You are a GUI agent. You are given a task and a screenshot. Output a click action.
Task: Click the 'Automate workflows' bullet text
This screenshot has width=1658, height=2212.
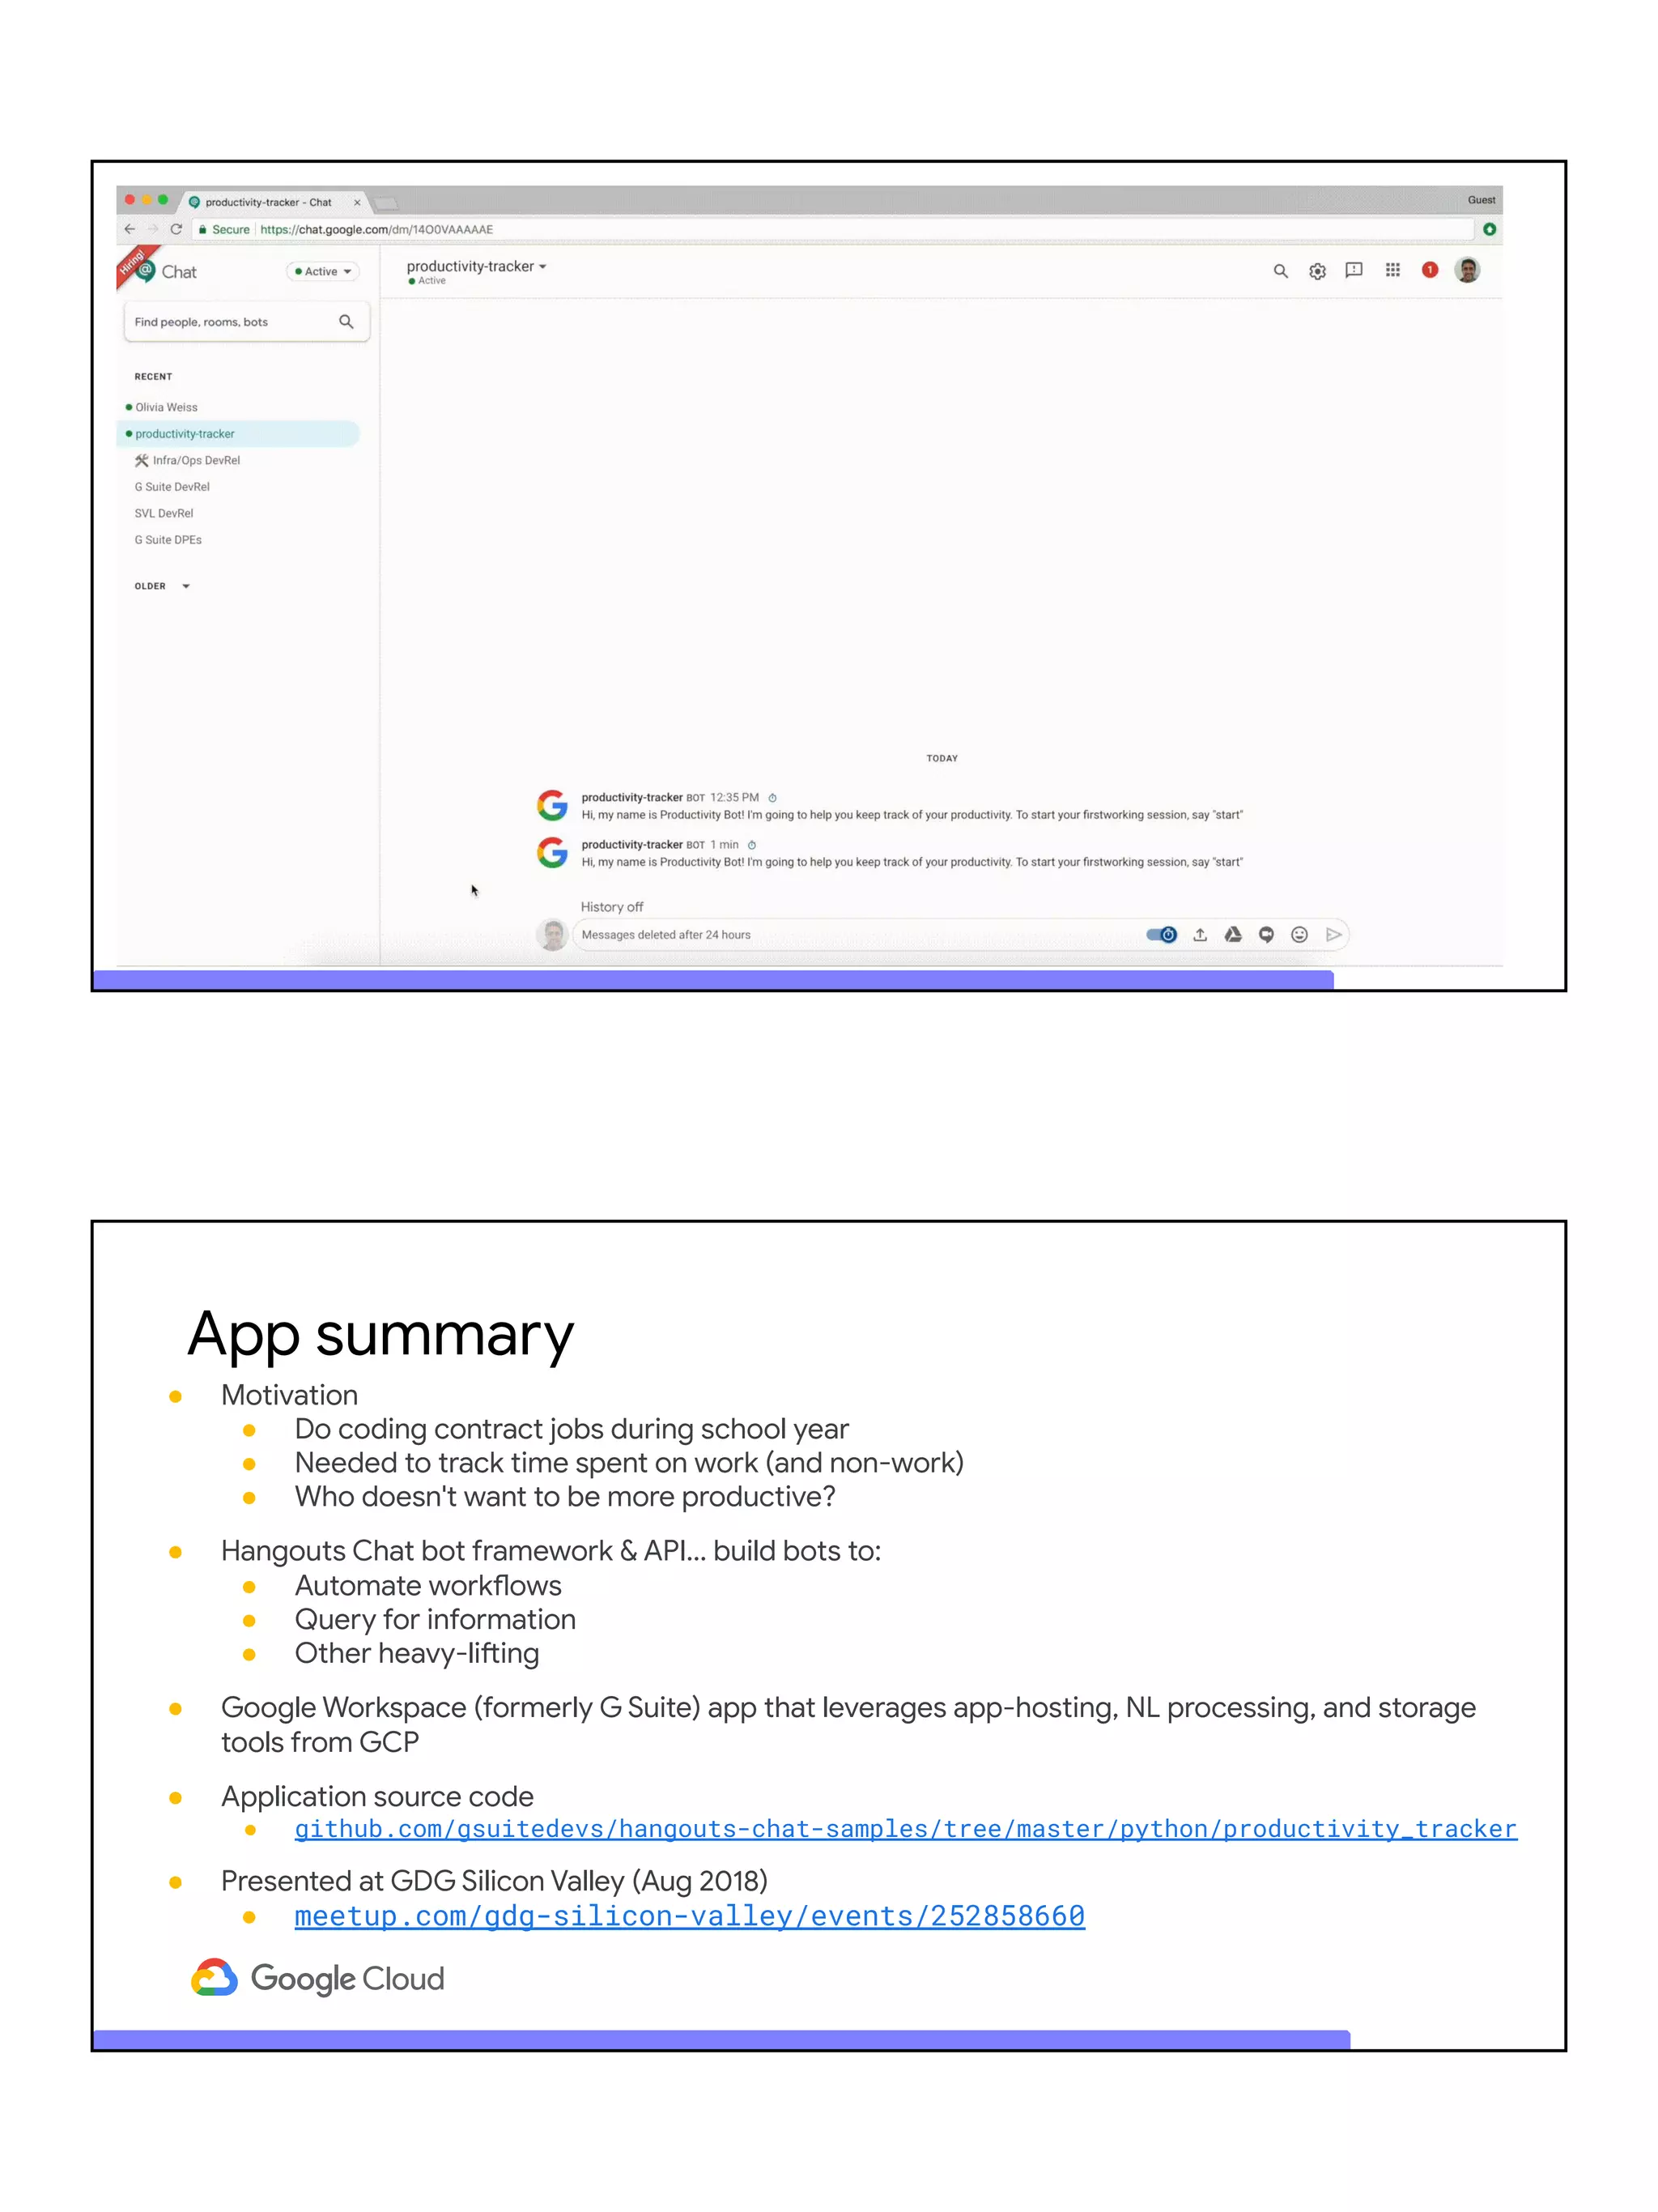pos(427,1586)
